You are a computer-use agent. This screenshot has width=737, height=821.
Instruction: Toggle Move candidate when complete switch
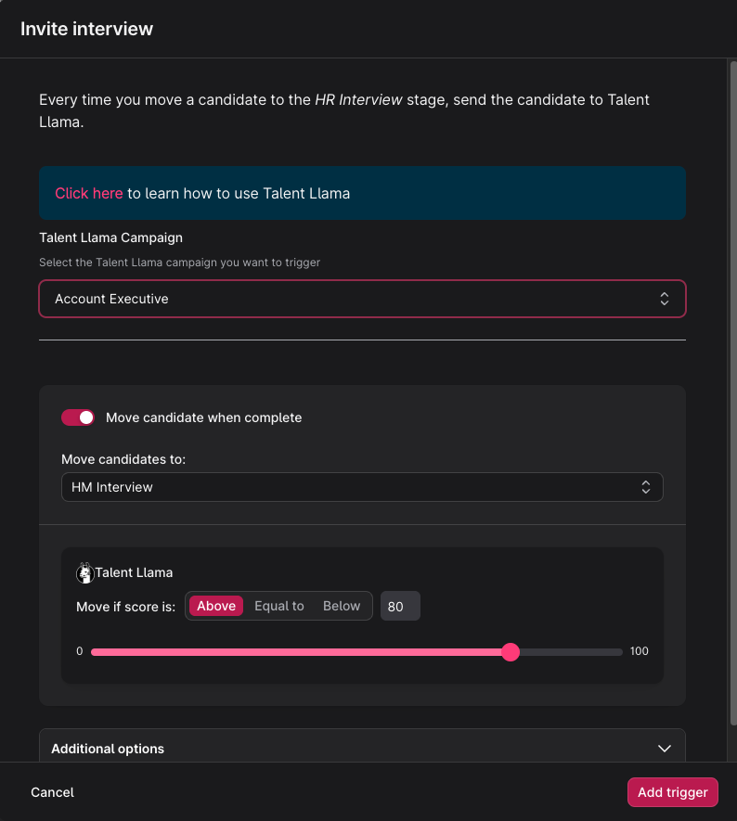[78, 417]
